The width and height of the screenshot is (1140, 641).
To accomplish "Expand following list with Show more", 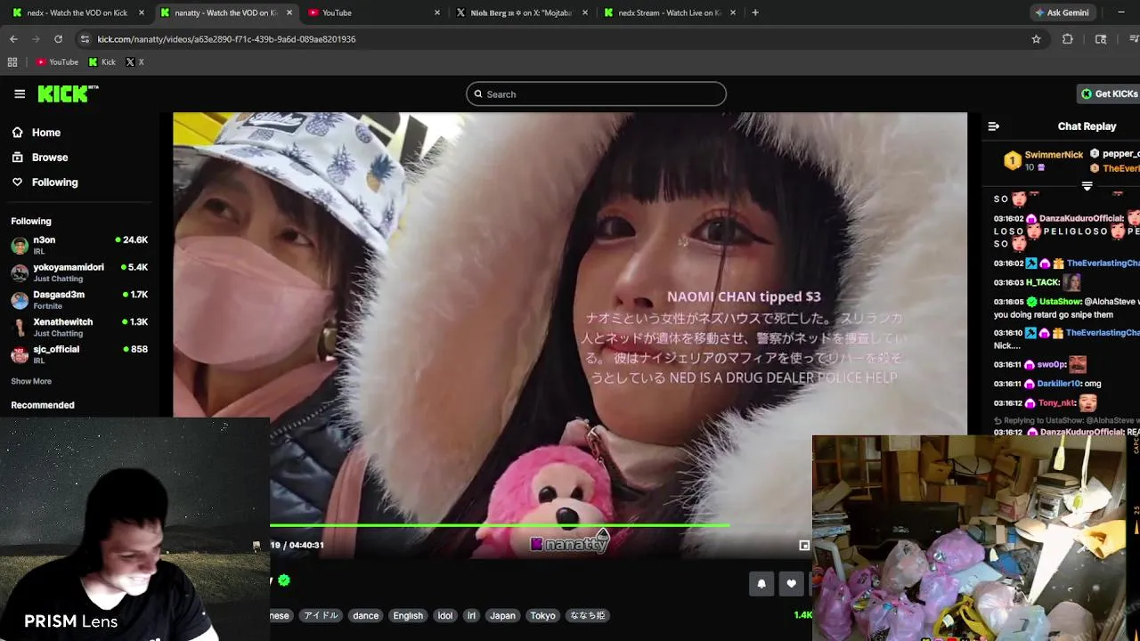I will pyautogui.click(x=31, y=381).
